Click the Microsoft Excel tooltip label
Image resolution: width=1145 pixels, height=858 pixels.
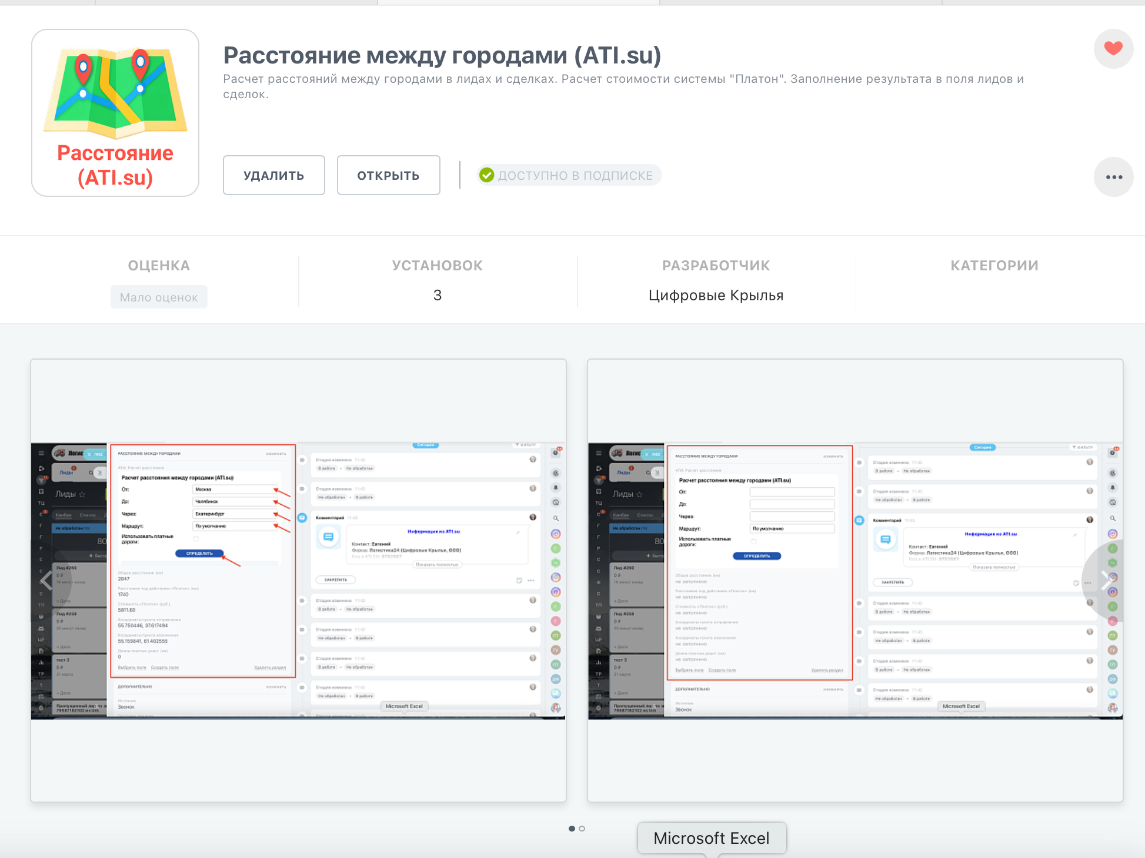(711, 838)
